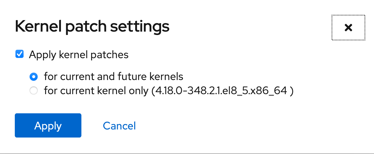374x154 pixels.
Task: Discard changes using the Cancel link
Action: pyautogui.click(x=119, y=126)
